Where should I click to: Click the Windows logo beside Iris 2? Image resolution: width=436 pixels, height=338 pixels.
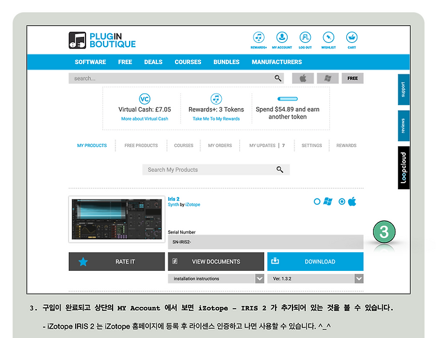click(328, 201)
